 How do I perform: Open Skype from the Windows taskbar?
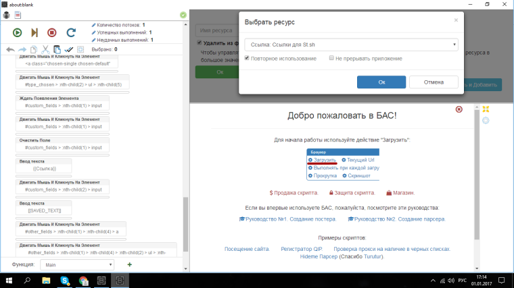66,280
